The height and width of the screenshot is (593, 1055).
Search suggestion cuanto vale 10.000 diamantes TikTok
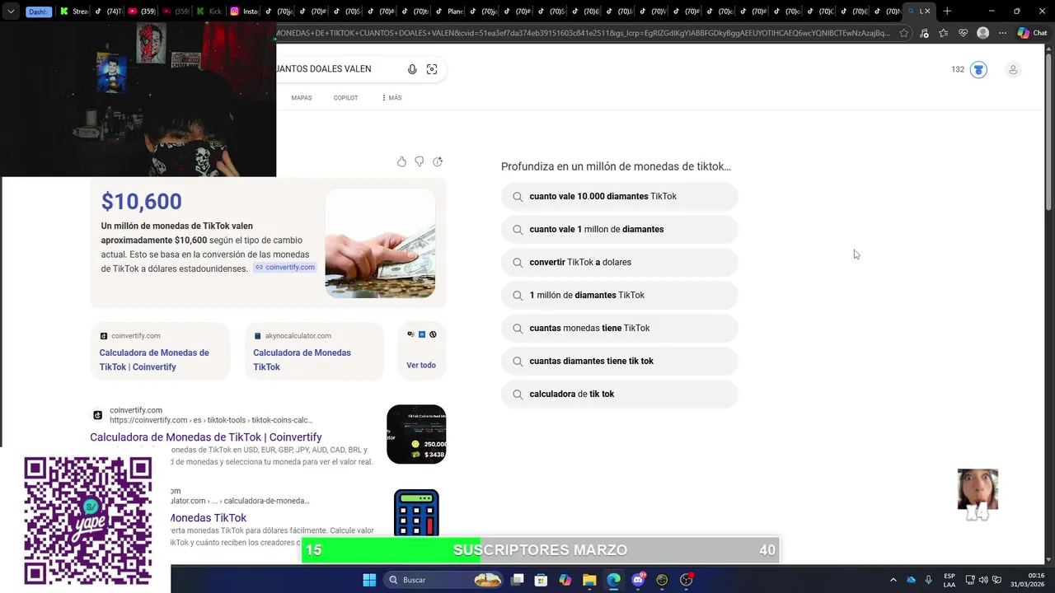tap(619, 196)
